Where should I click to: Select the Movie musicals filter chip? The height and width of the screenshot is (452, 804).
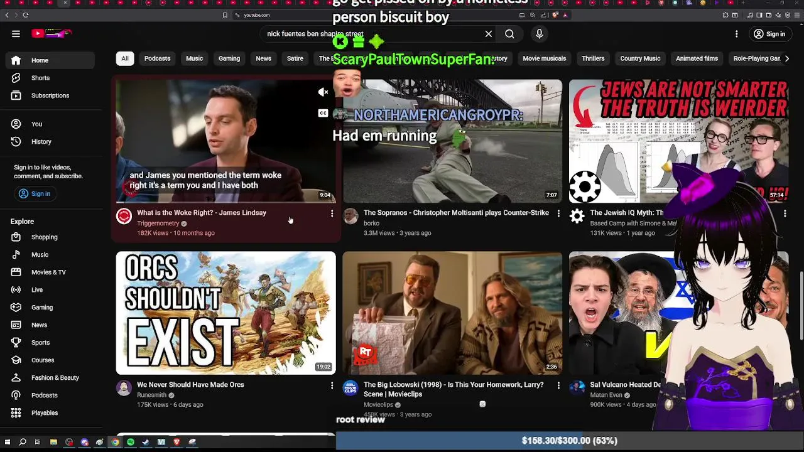(x=545, y=58)
